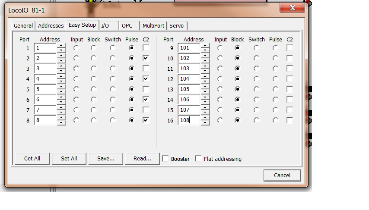Decrease the port 16 address with down arrow

coord(205,123)
